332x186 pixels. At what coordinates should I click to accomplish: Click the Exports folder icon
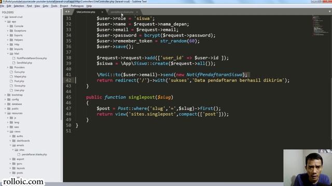point(11,35)
